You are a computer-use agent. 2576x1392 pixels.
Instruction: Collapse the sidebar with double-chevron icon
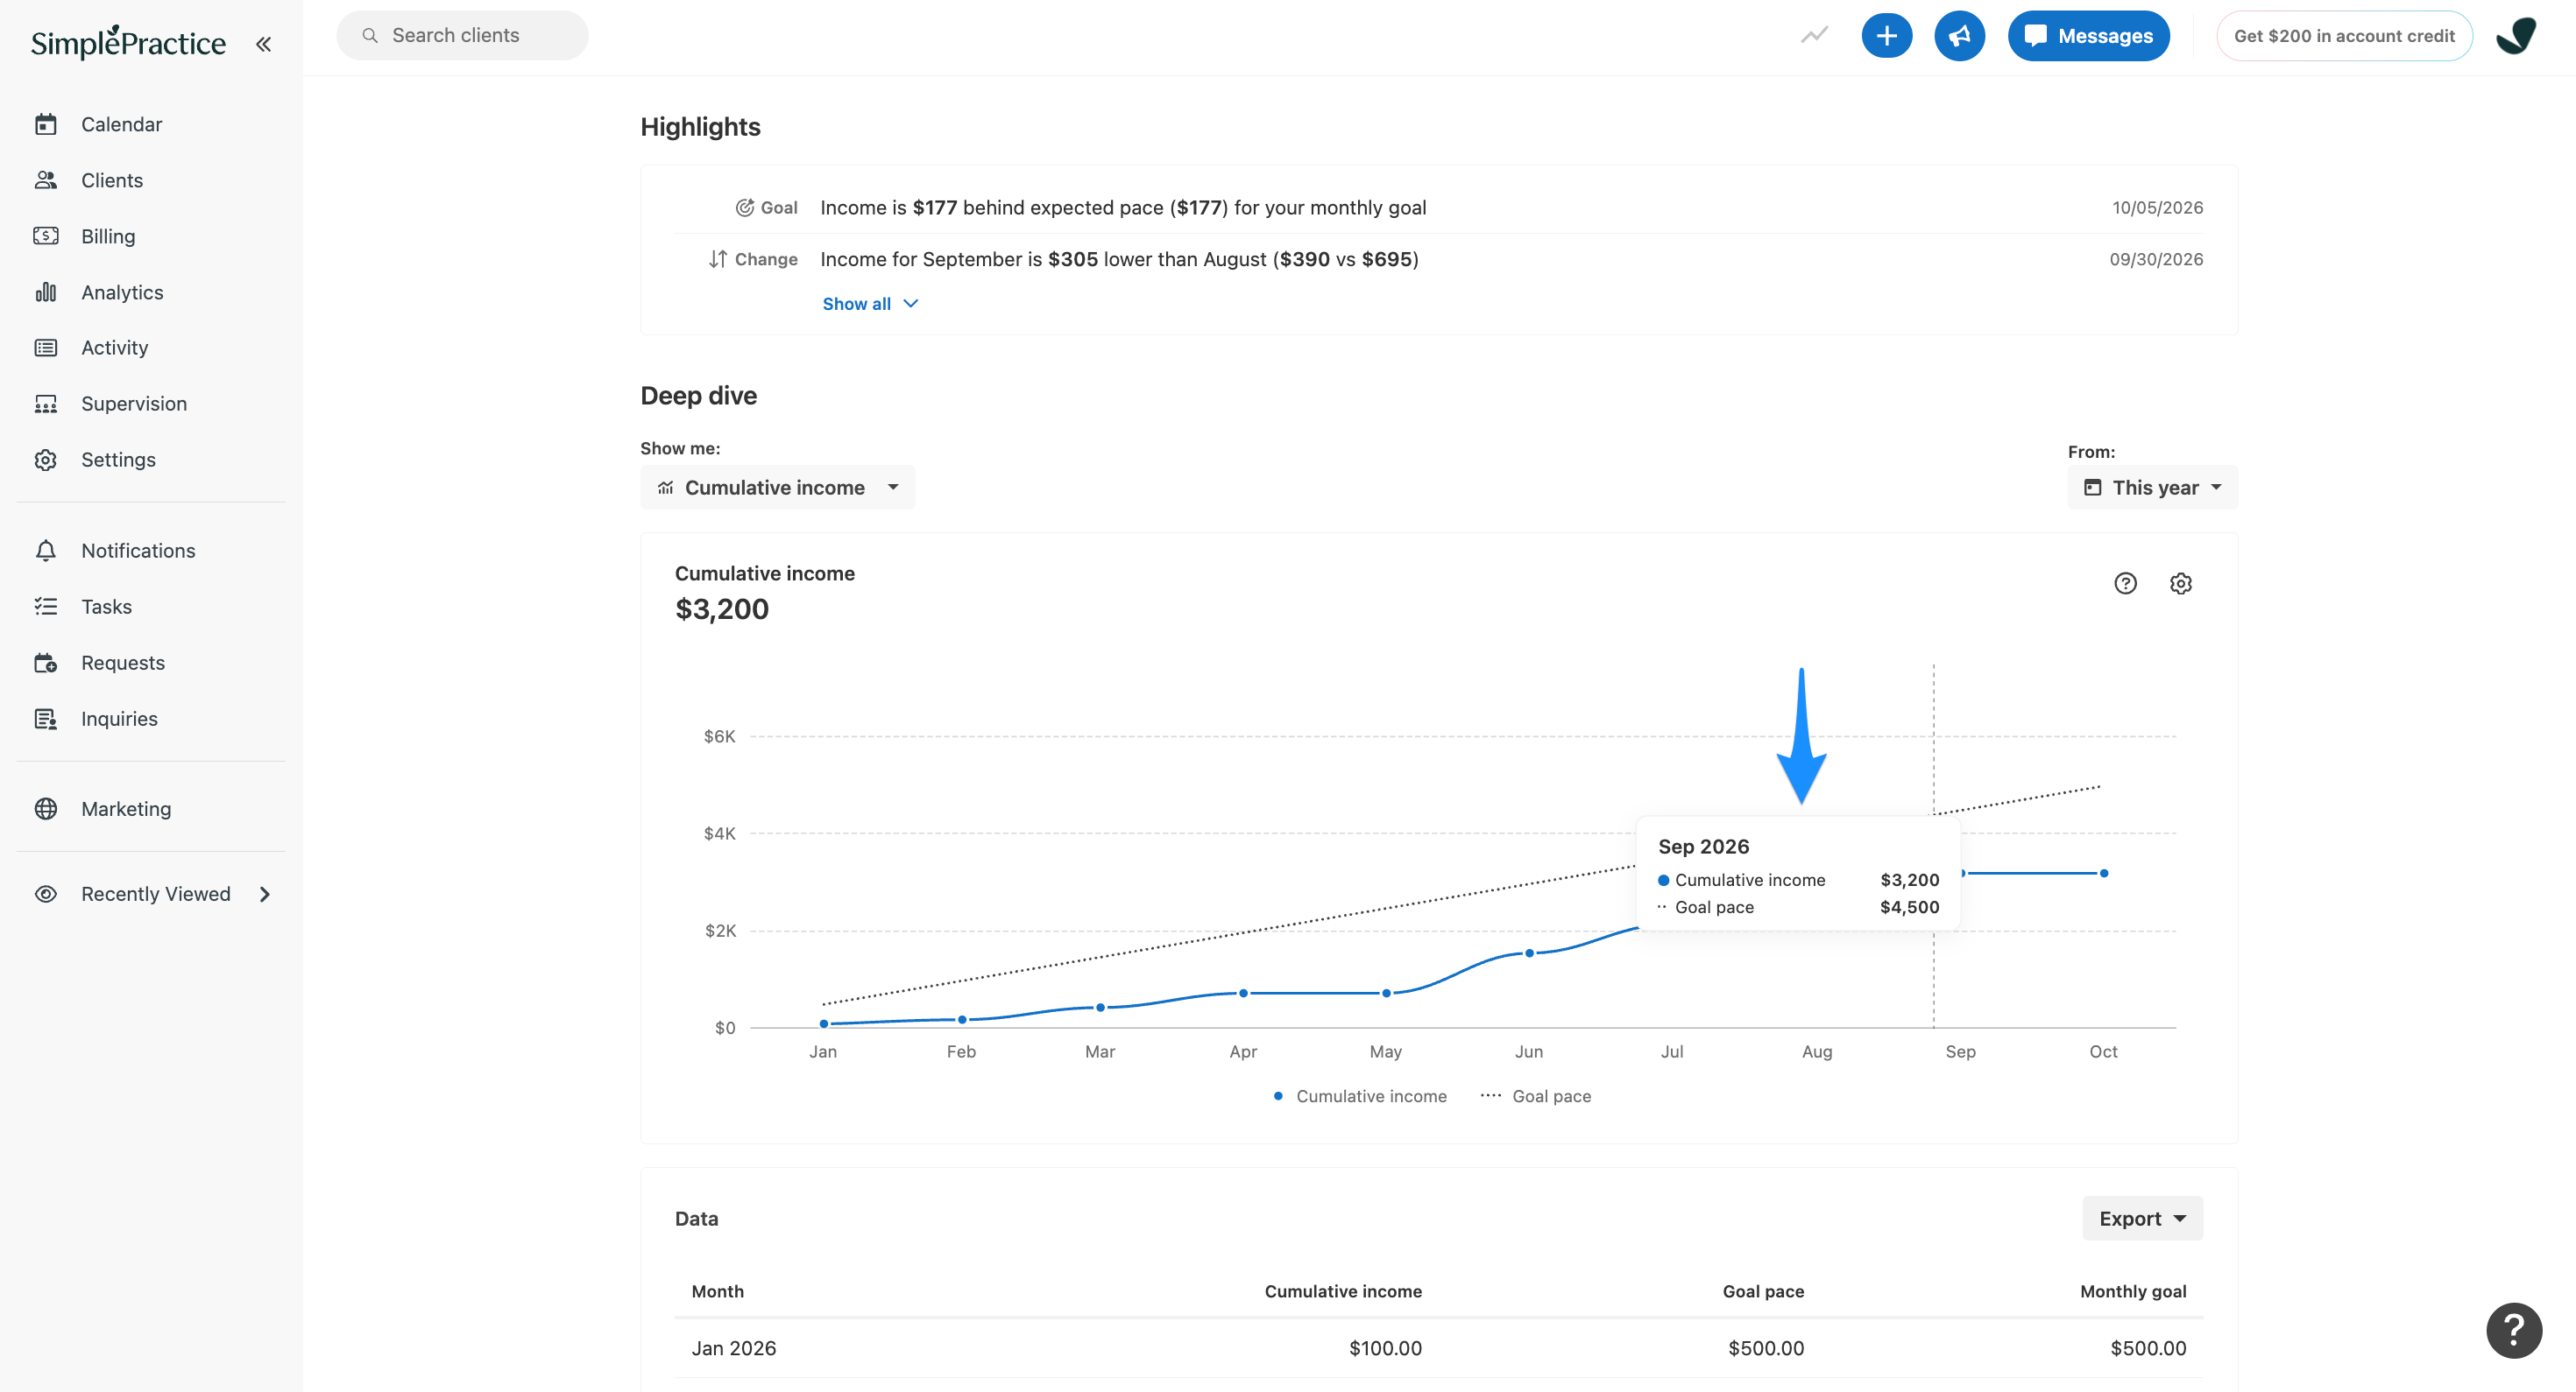coord(263,44)
